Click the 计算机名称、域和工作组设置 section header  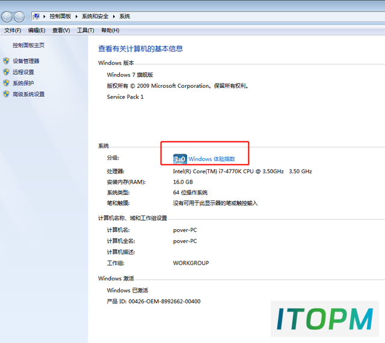132,218
